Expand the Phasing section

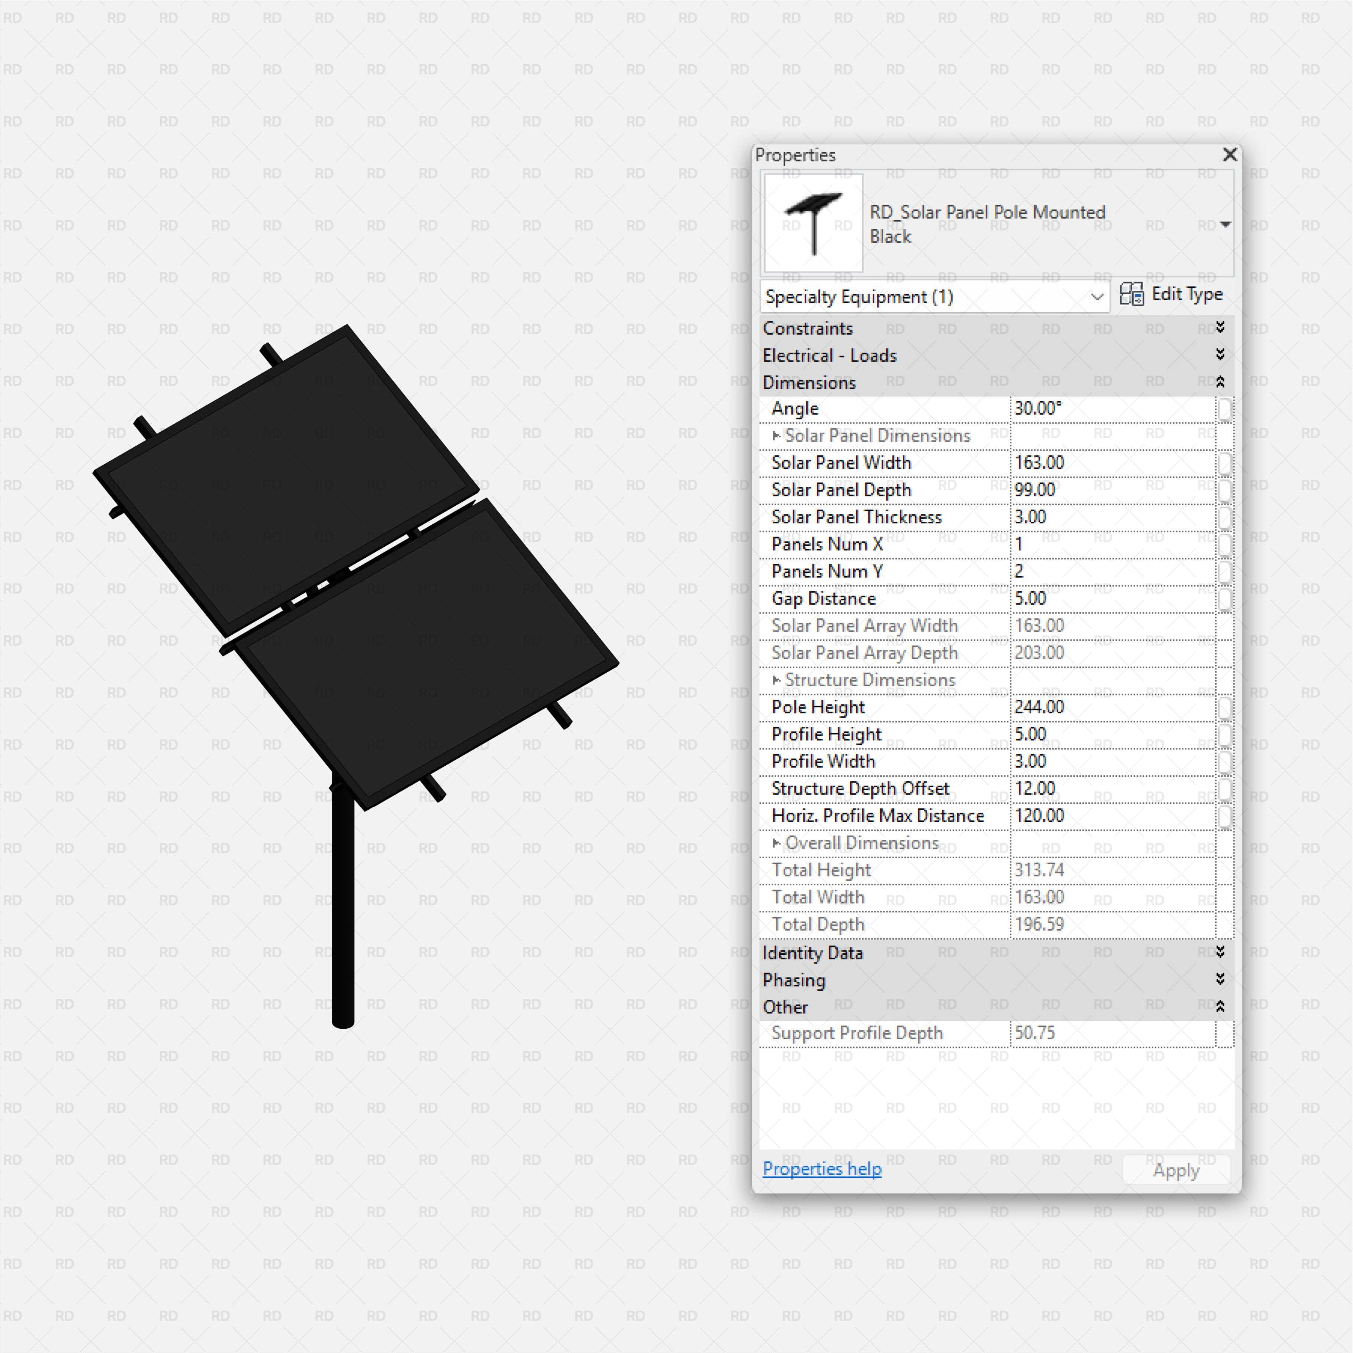click(1220, 979)
